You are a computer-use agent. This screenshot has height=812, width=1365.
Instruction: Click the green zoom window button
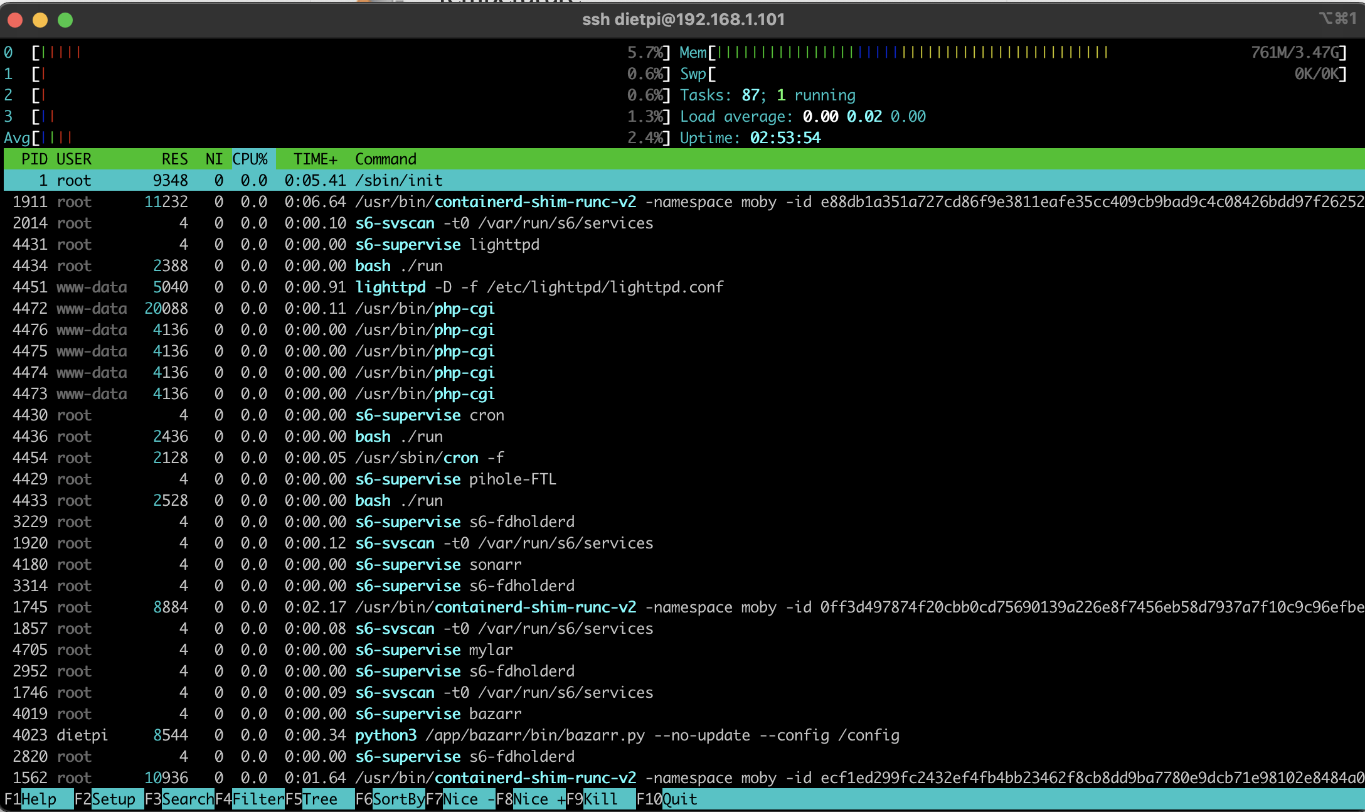[x=65, y=20]
